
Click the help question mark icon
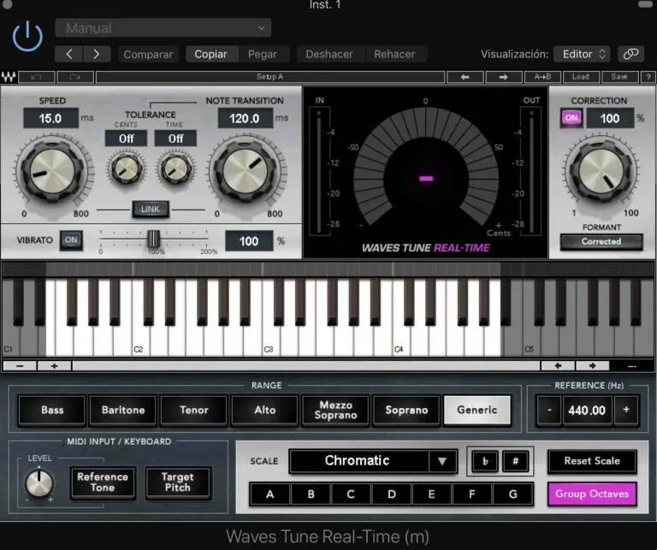(648, 77)
